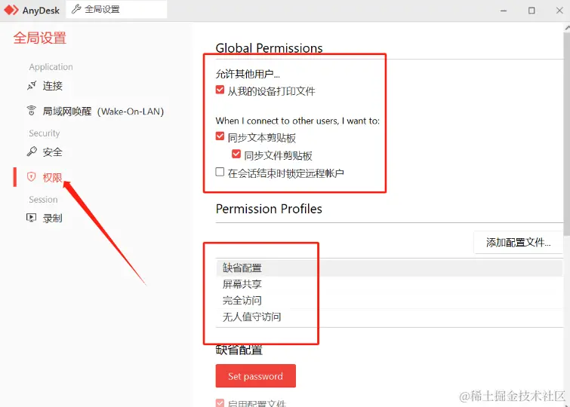Viewport: 570px width, 407px height.
Task: Click the Permission Profiles heading
Action: point(269,209)
